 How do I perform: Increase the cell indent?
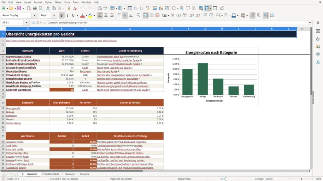coord(205,15)
